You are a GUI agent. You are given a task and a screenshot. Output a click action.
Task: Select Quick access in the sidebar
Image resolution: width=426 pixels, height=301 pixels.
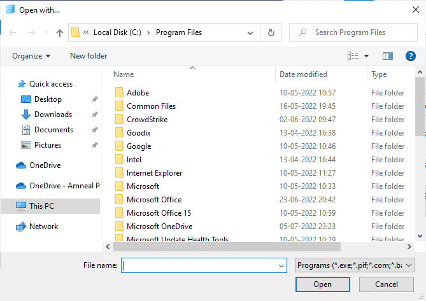[x=51, y=84]
